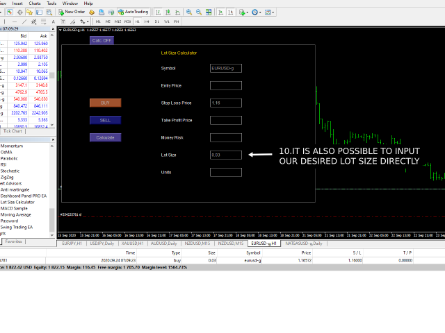This screenshot has width=445, height=333.
Task: Click the Lot Size input field
Action: 226,155
